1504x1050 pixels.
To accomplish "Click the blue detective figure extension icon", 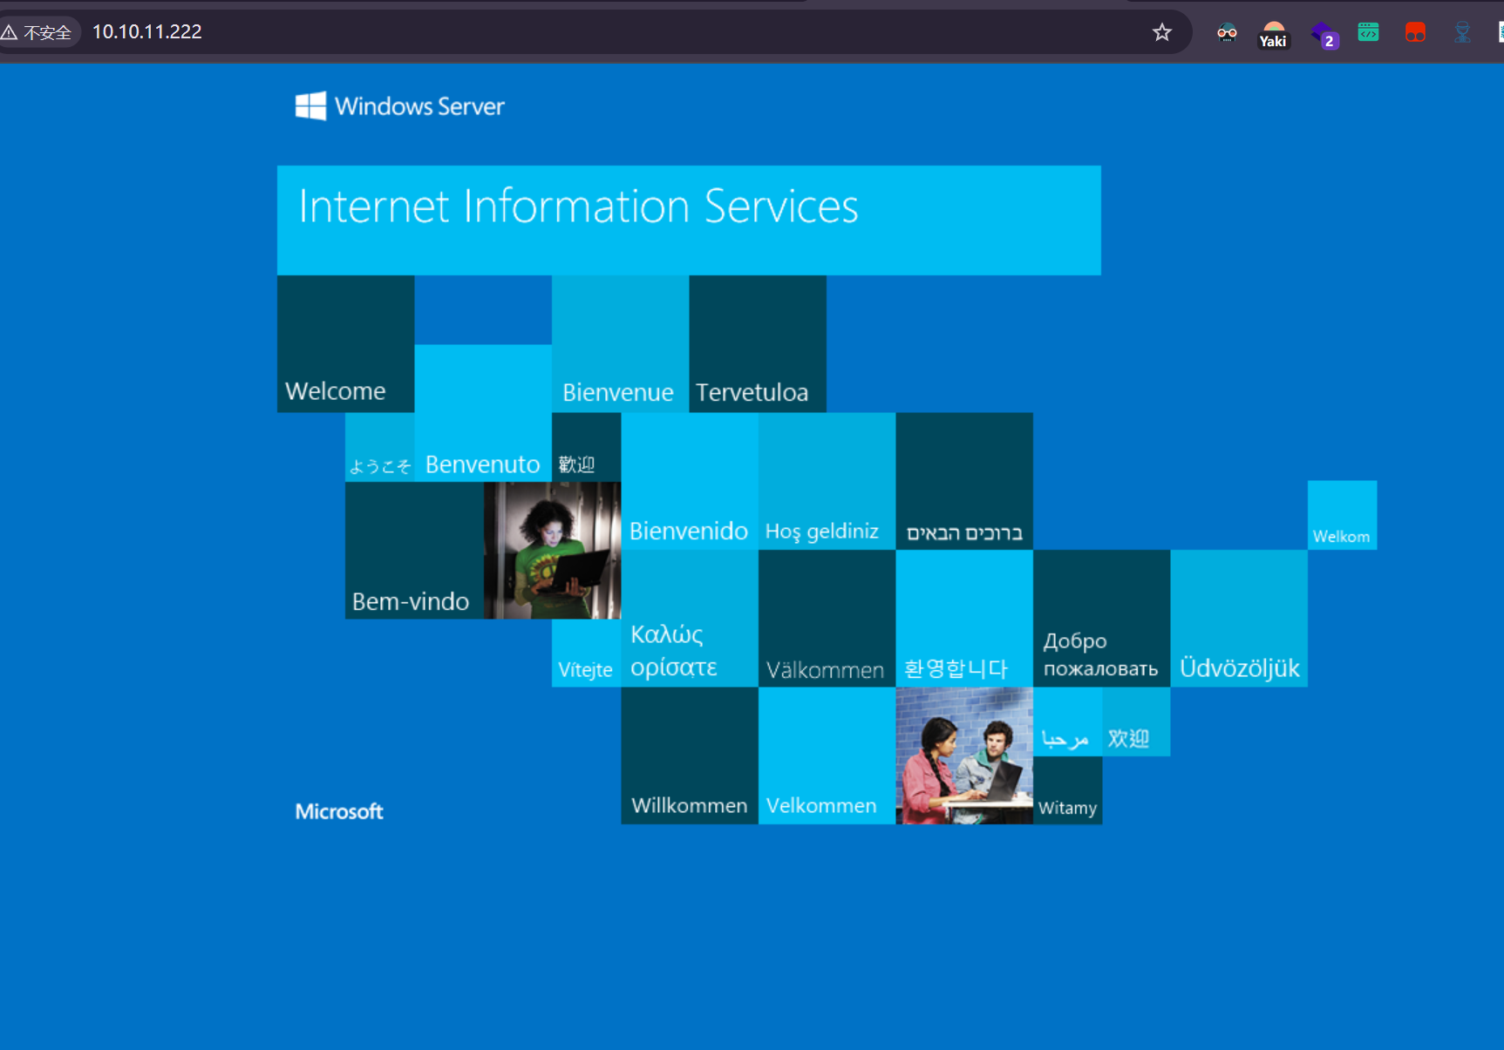I will pos(1462,33).
